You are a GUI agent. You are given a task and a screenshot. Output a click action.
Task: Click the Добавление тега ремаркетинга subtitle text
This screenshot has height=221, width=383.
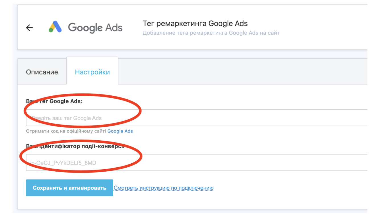(x=211, y=33)
